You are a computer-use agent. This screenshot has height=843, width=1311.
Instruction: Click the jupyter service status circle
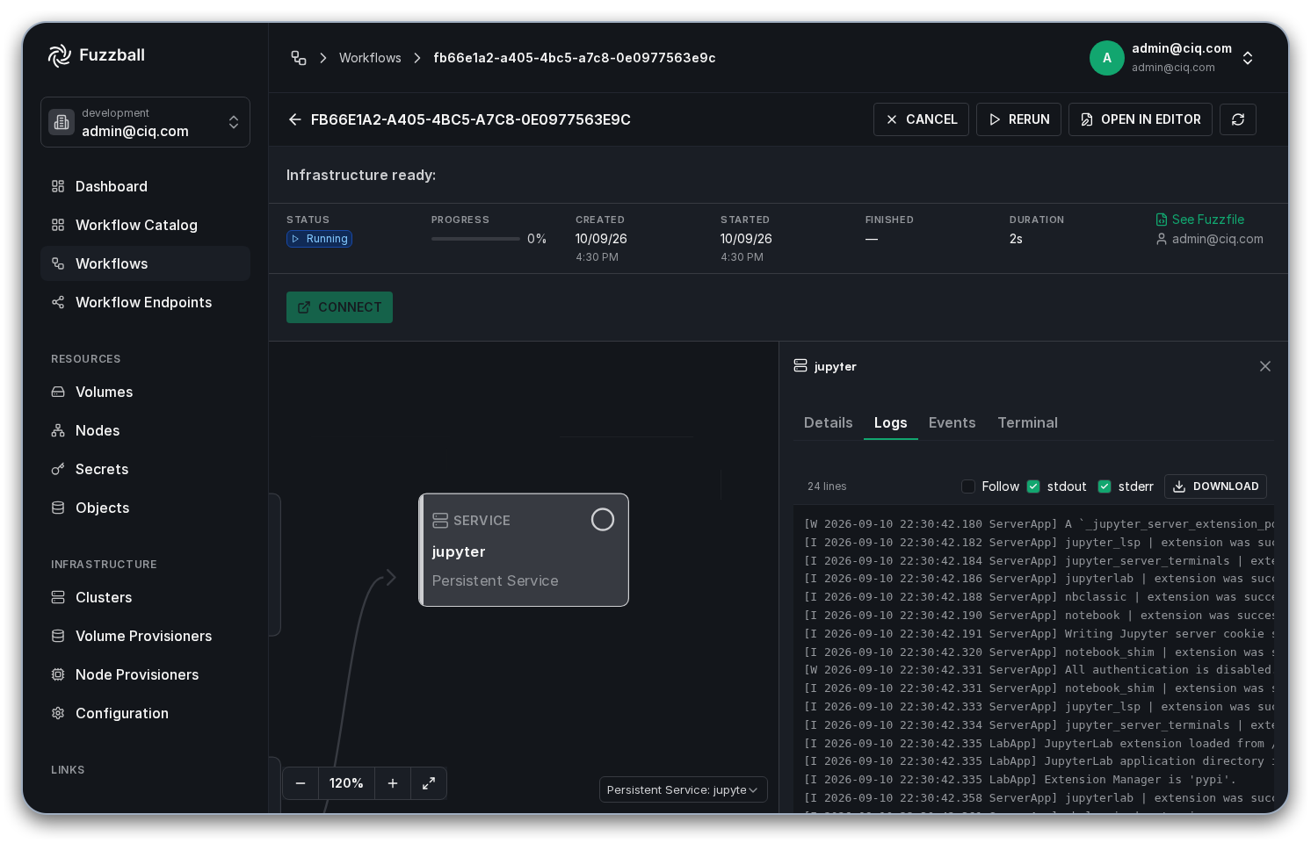(x=603, y=520)
